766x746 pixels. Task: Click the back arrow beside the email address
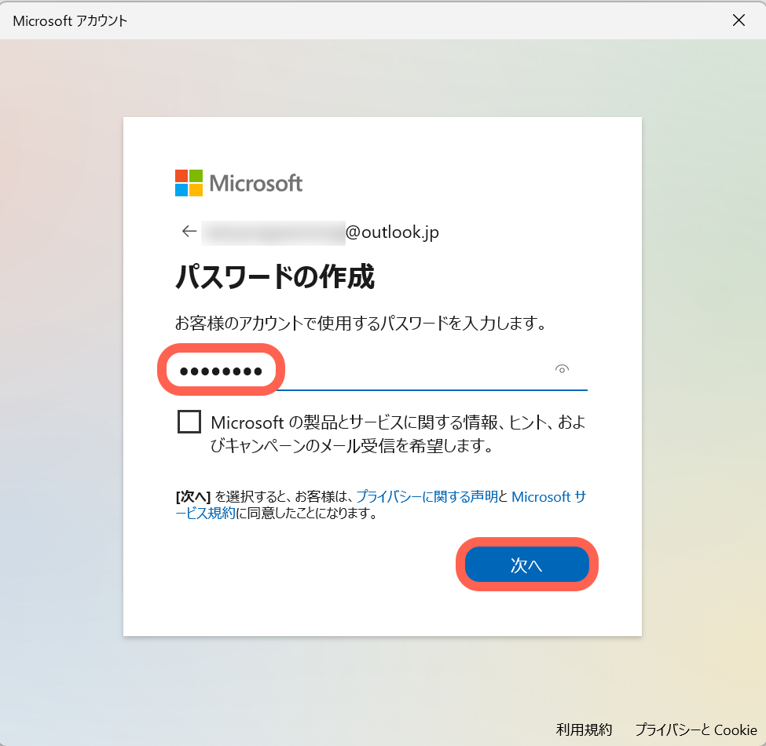click(x=189, y=231)
